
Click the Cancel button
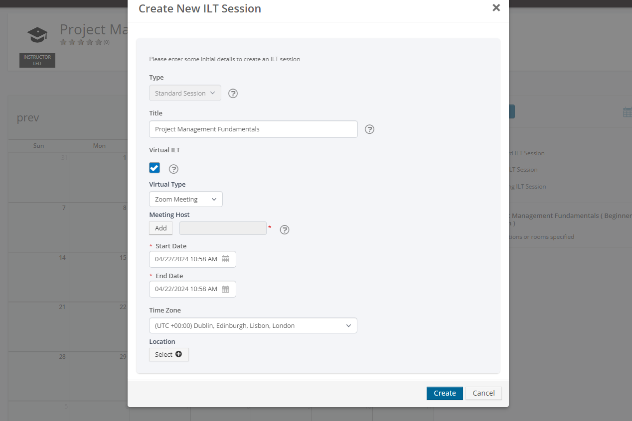click(483, 393)
